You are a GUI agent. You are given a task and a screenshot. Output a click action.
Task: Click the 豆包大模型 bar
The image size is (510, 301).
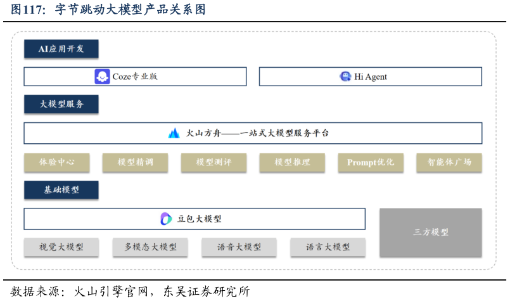(x=194, y=219)
